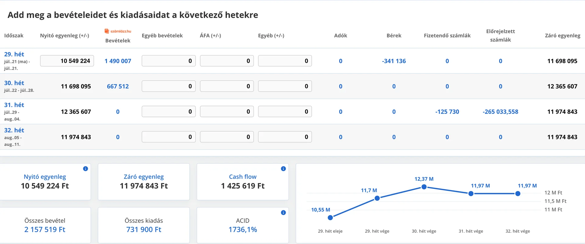Open the 31. hét period link

coord(14,105)
